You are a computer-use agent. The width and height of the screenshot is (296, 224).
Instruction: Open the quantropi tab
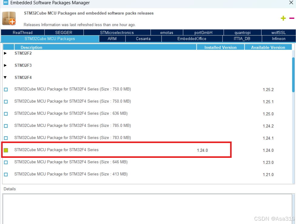tap(242, 32)
